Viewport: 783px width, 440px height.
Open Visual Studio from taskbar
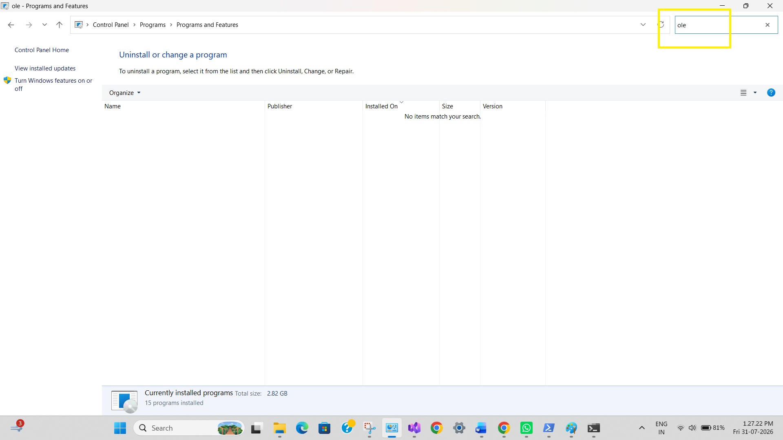(x=414, y=428)
